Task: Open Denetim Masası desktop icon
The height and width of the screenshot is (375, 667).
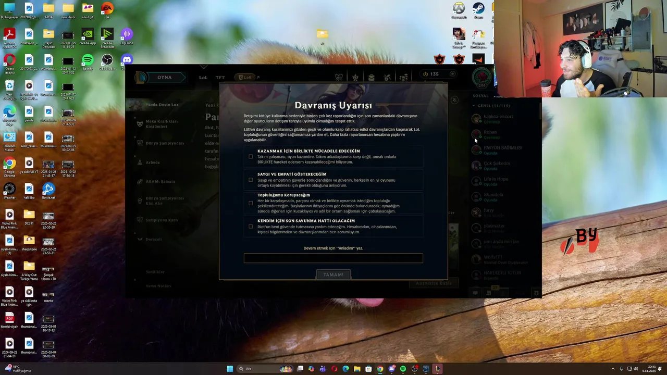Action: click(9, 142)
